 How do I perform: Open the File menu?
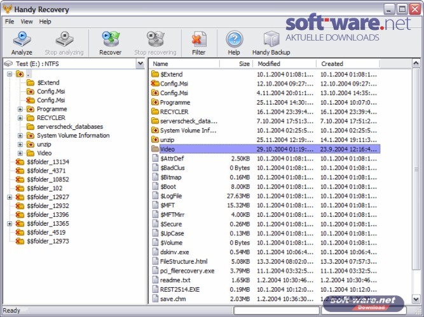(10, 22)
